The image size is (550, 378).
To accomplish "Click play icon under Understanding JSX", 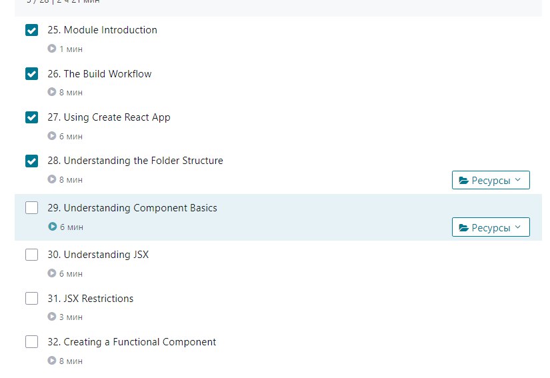I will 52,273.
